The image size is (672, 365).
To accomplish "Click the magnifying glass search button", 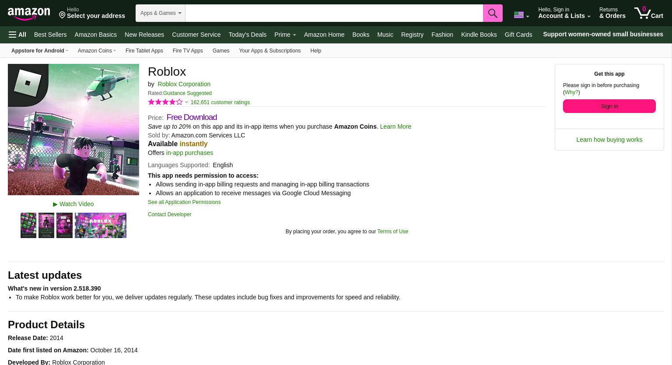I will click(x=493, y=13).
